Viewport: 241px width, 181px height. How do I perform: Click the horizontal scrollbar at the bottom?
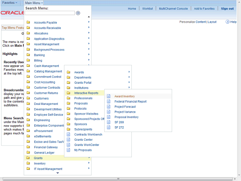click(x=117, y=179)
